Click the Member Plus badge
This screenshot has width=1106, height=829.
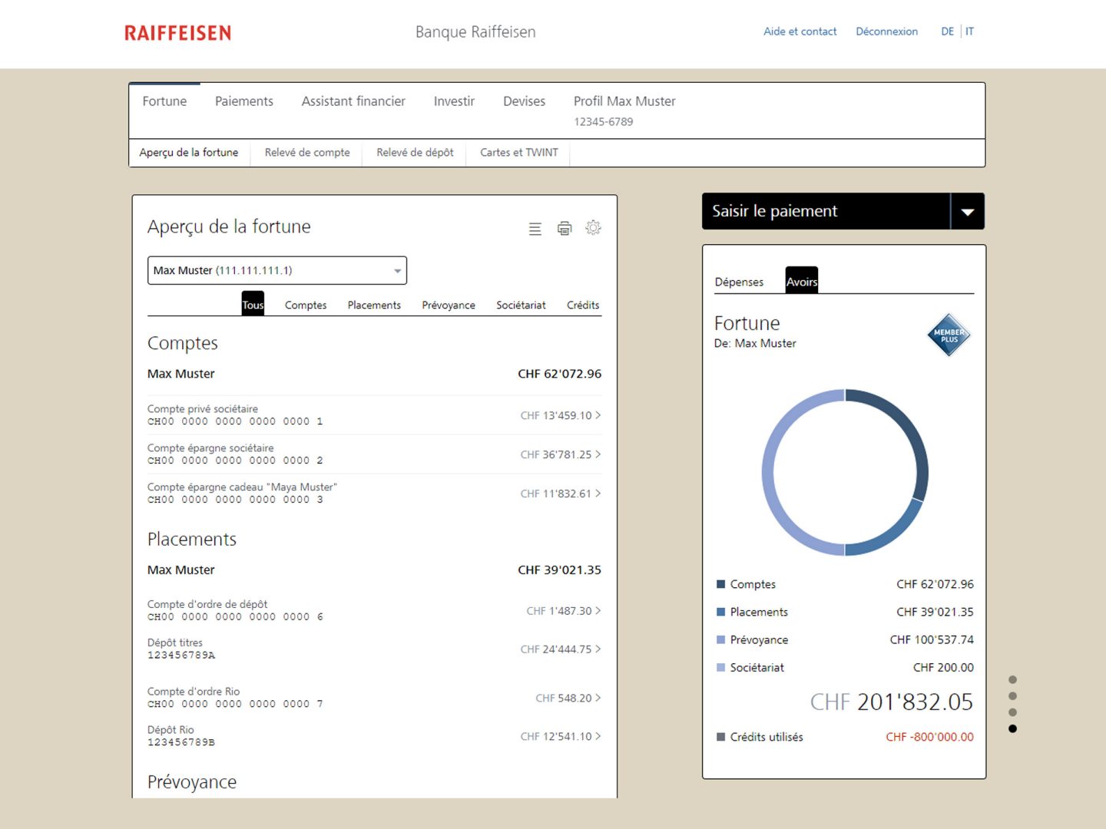coord(949,335)
